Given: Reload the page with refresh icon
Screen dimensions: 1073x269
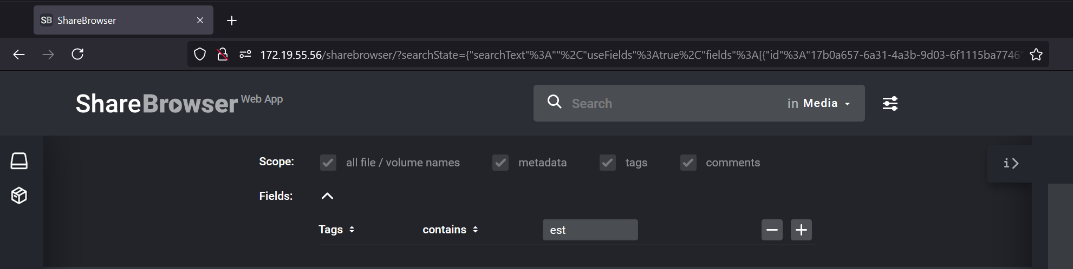Looking at the screenshot, I should point(77,54).
